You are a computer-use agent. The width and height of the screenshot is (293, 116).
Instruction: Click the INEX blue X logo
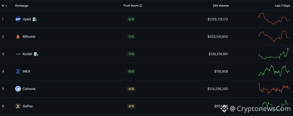click(x=18, y=72)
